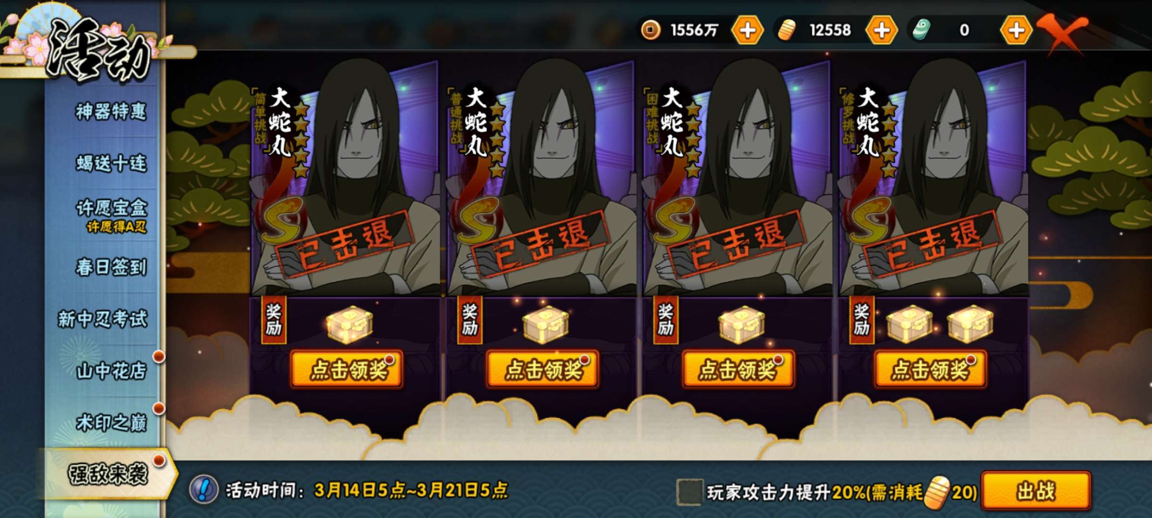Start battle with the 出战 button
The width and height of the screenshot is (1152, 518).
tap(1036, 491)
